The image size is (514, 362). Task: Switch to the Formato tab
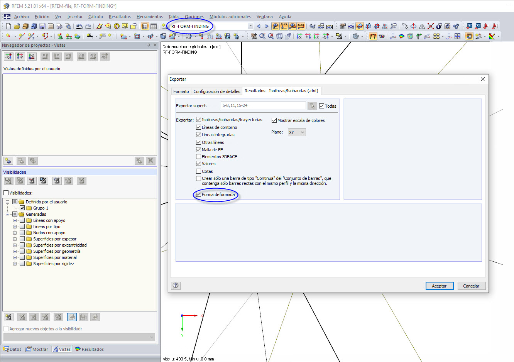coord(181,91)
